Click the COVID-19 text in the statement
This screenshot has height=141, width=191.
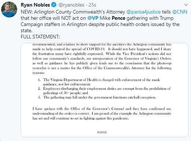[96, 49]
